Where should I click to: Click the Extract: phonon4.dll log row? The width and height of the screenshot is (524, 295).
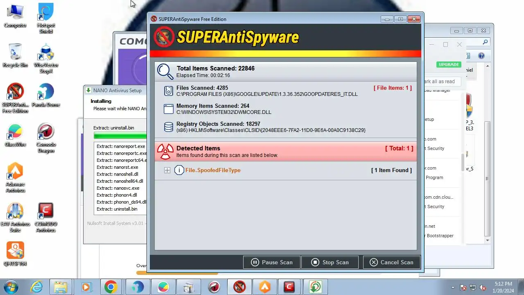(117, 195)
